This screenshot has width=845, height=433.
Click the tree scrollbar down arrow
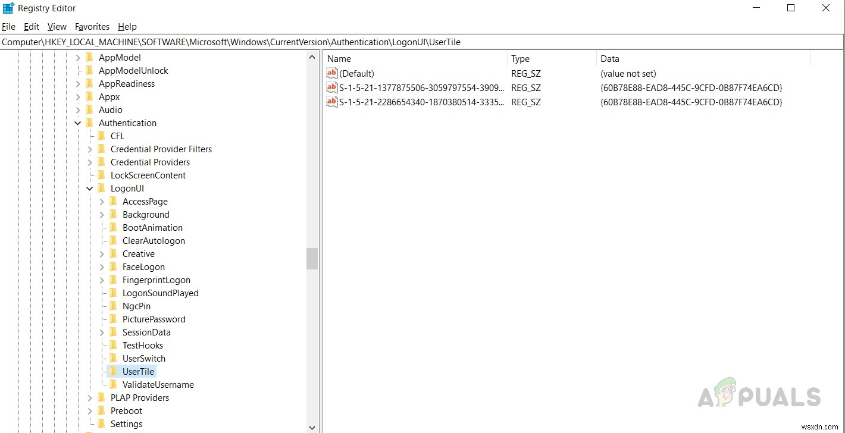click(x=312, y=427)
